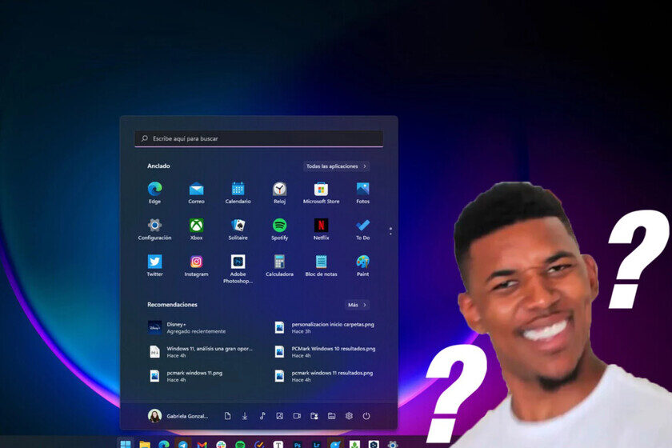The width and height of the screenshot is (672, 448).
Task: Launch the Calculadora app
Action: (x=279, y=266)
